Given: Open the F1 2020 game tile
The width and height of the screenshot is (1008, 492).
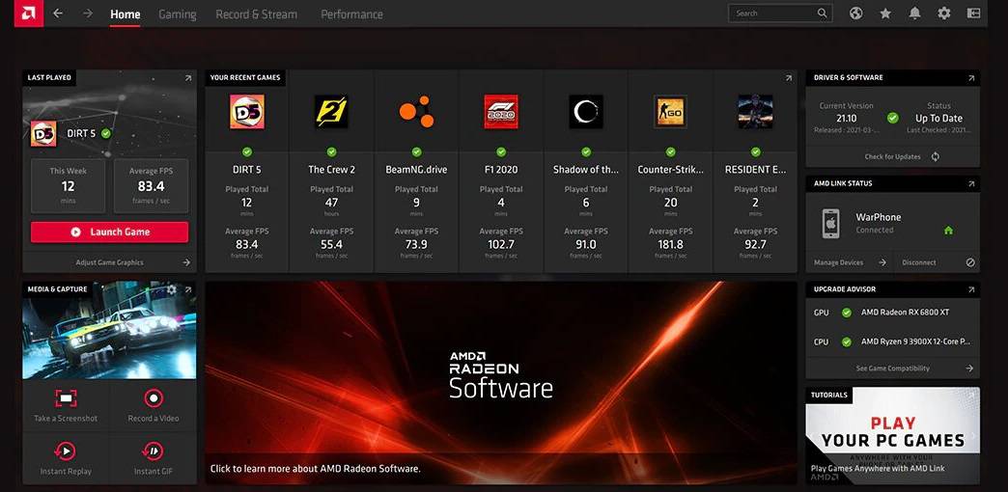Looking at the screenshot, I should 501,113.
